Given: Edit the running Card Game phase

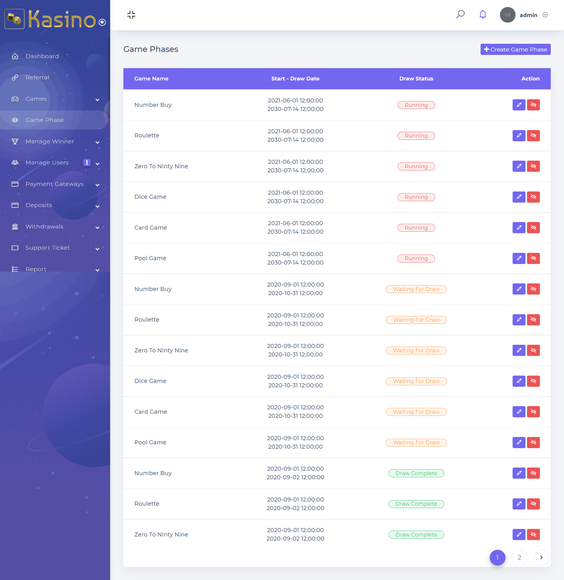Looking at the screenshot, I should click(x=519, y=227).
